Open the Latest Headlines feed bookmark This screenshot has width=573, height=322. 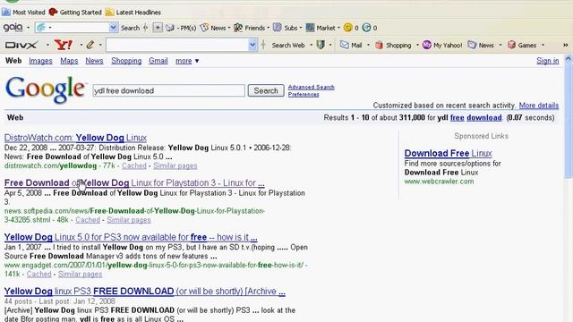pyautogui.click(x=133, y=13)
